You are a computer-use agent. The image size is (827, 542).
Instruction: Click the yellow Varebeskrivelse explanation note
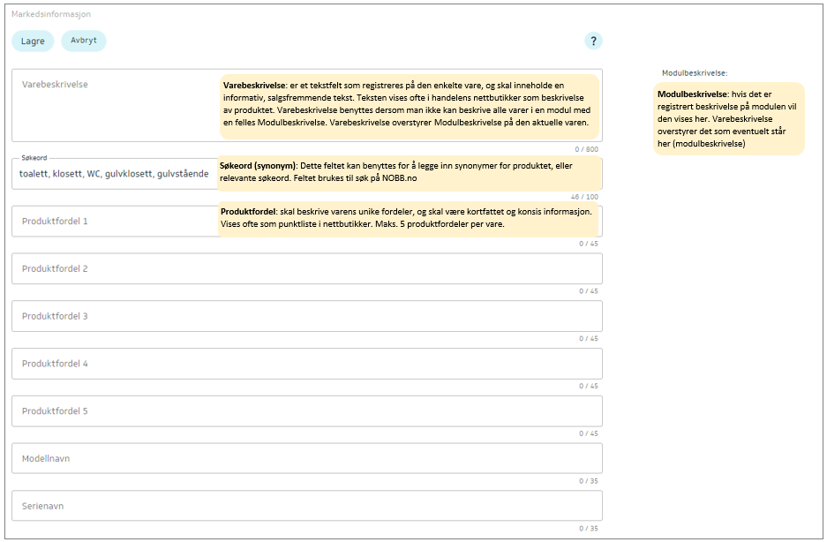tap(410, 104)
